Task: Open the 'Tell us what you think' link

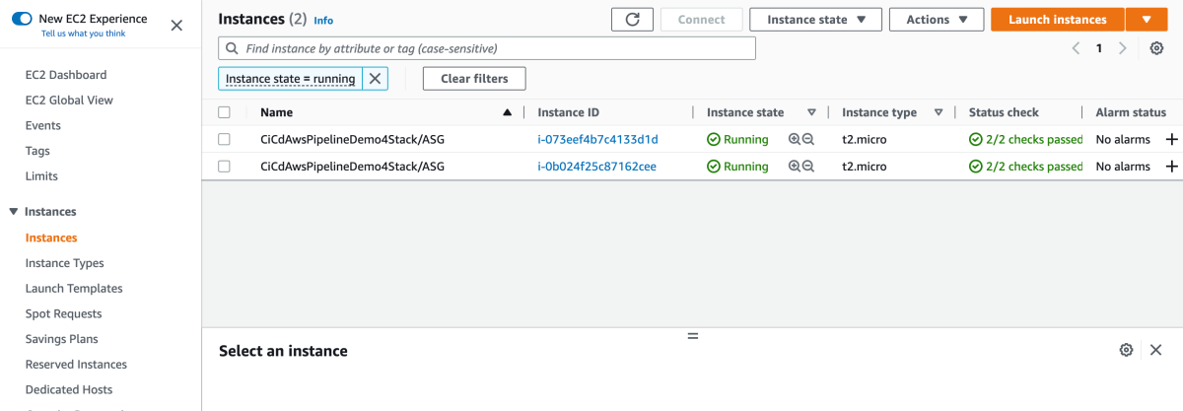Action: tap(83, 34)
